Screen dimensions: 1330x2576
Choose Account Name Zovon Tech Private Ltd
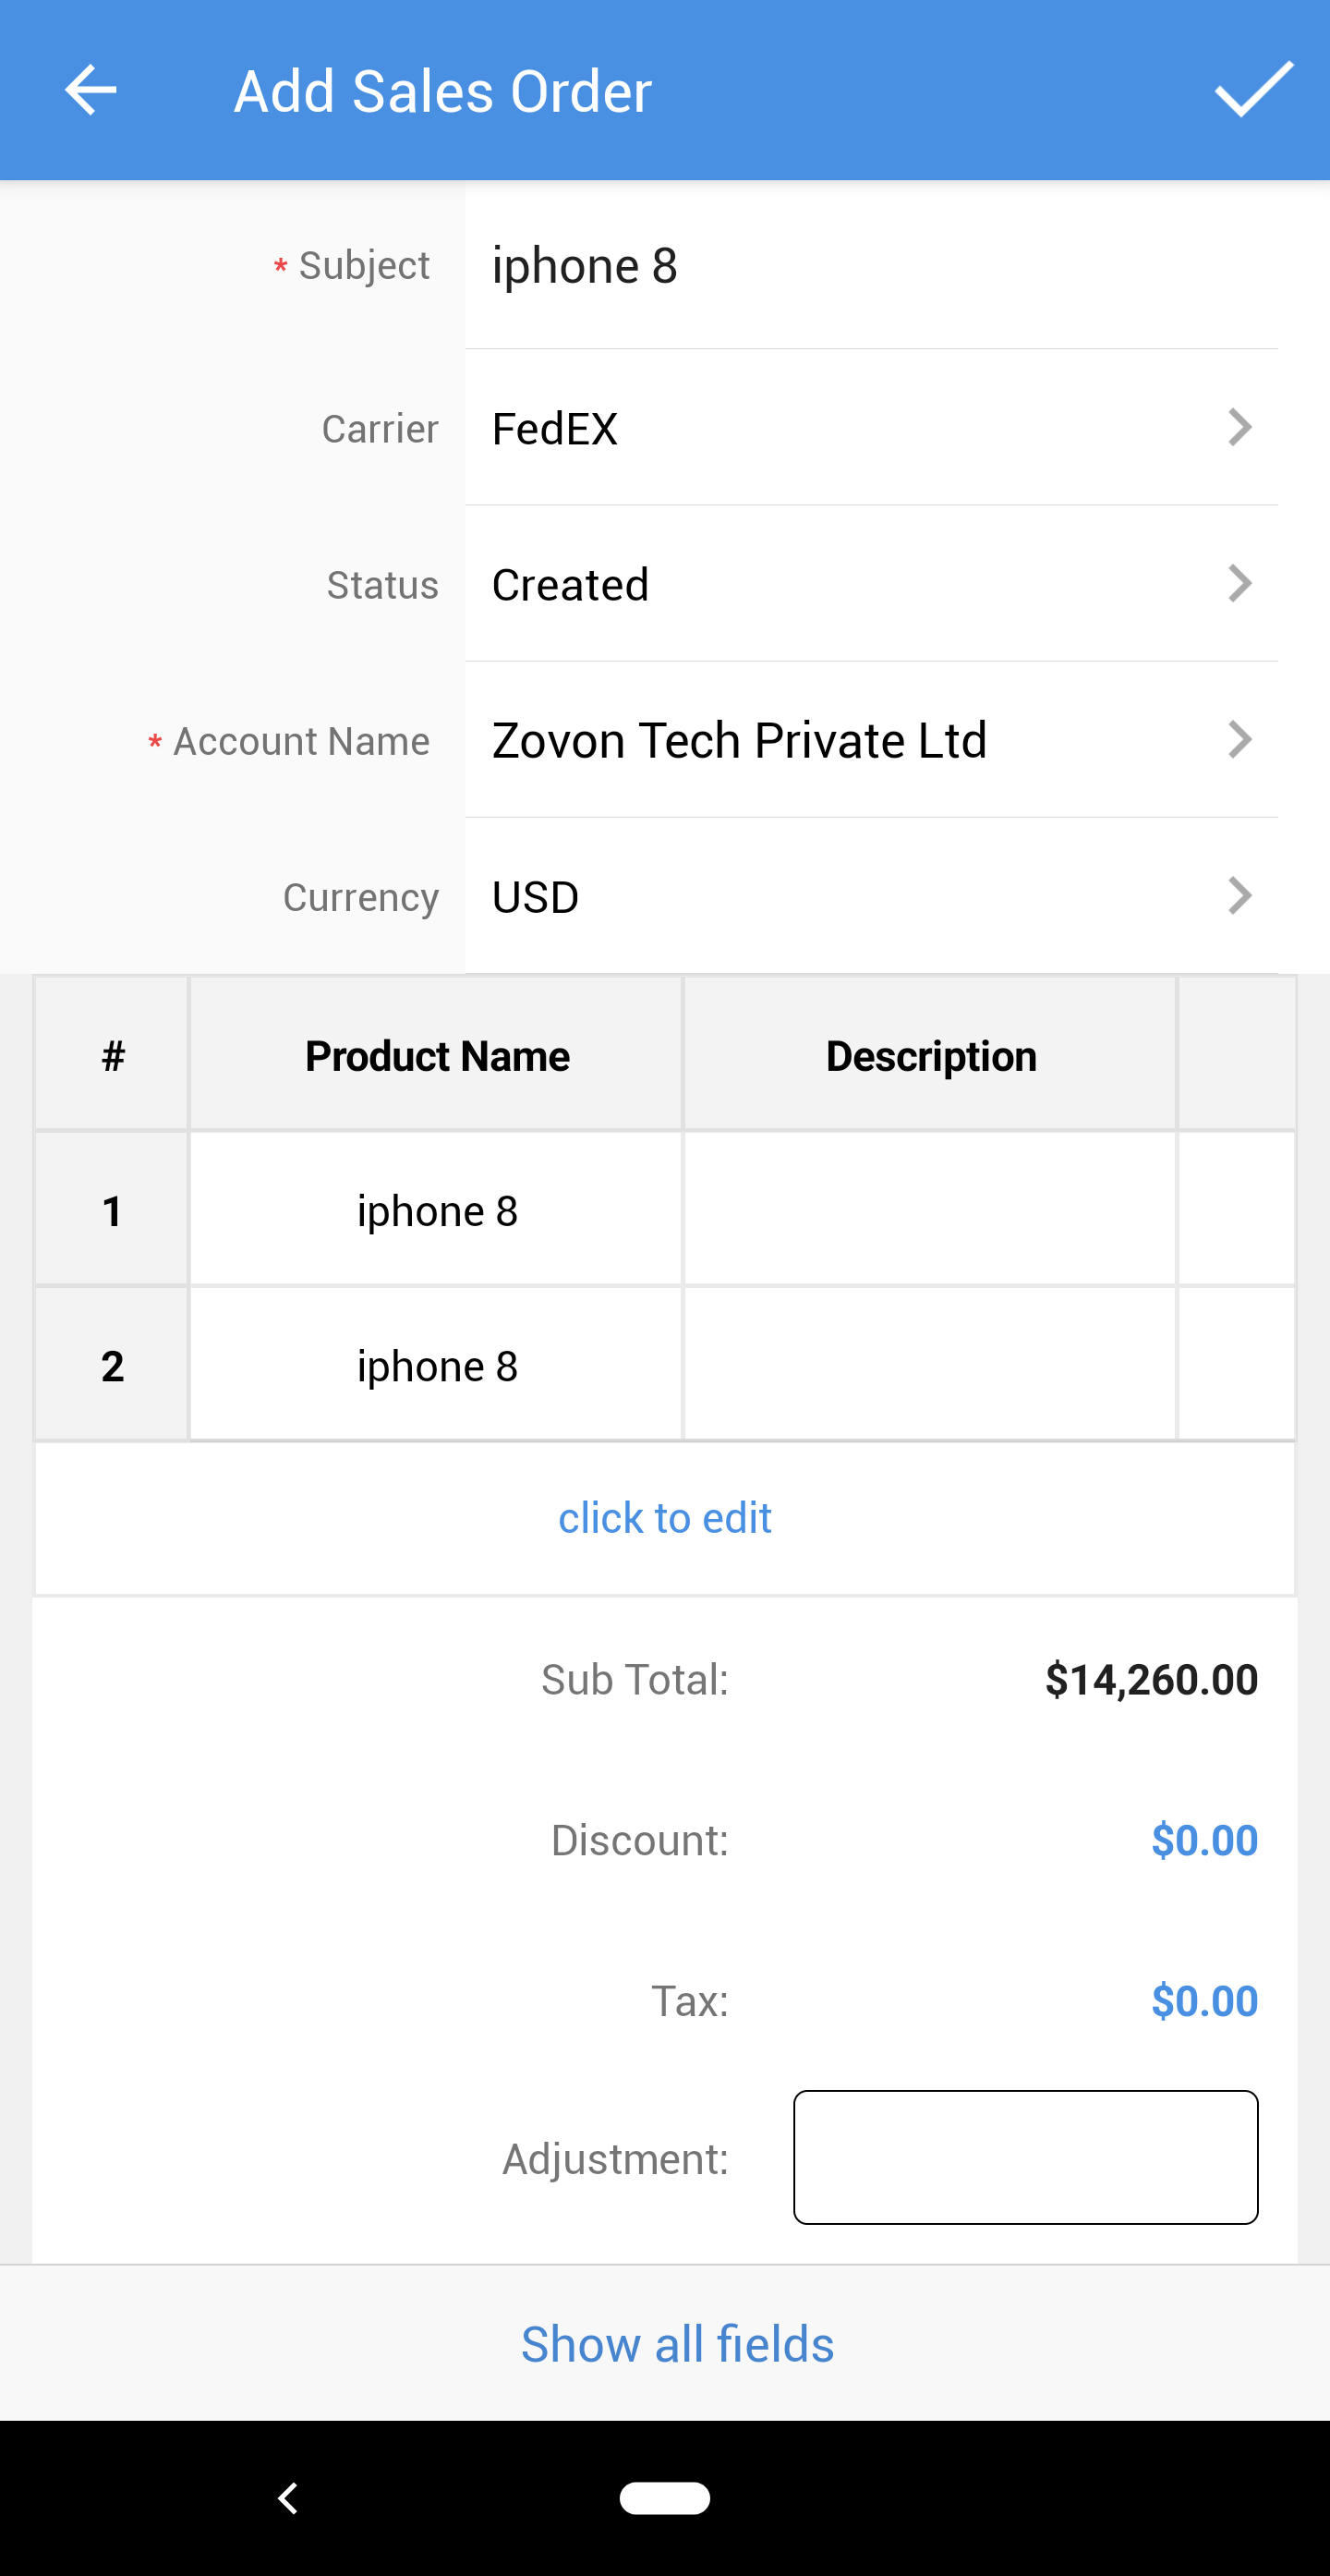(870, 741)
